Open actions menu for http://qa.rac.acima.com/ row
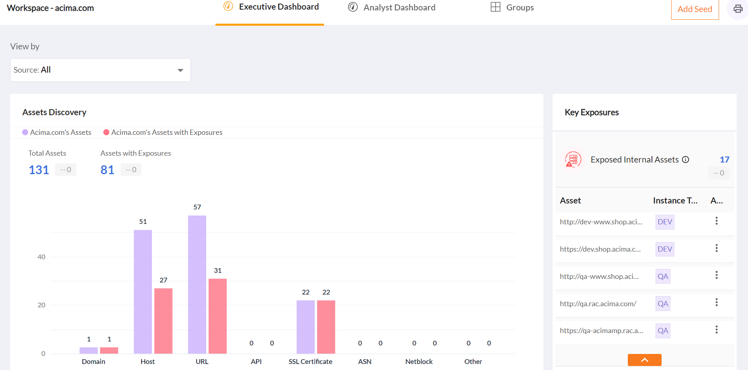Screen dimensions: 748x370 click(x=717, y=302)
